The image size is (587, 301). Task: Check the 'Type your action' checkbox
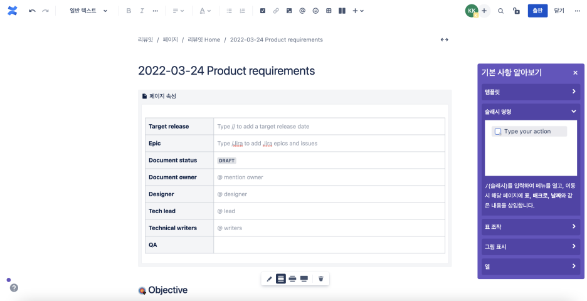(498, 132)
